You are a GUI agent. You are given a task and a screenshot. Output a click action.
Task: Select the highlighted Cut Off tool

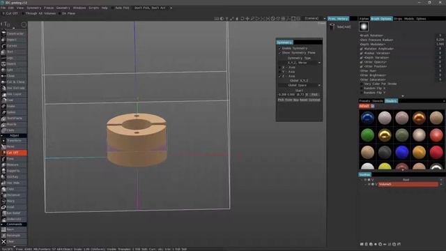14,153
